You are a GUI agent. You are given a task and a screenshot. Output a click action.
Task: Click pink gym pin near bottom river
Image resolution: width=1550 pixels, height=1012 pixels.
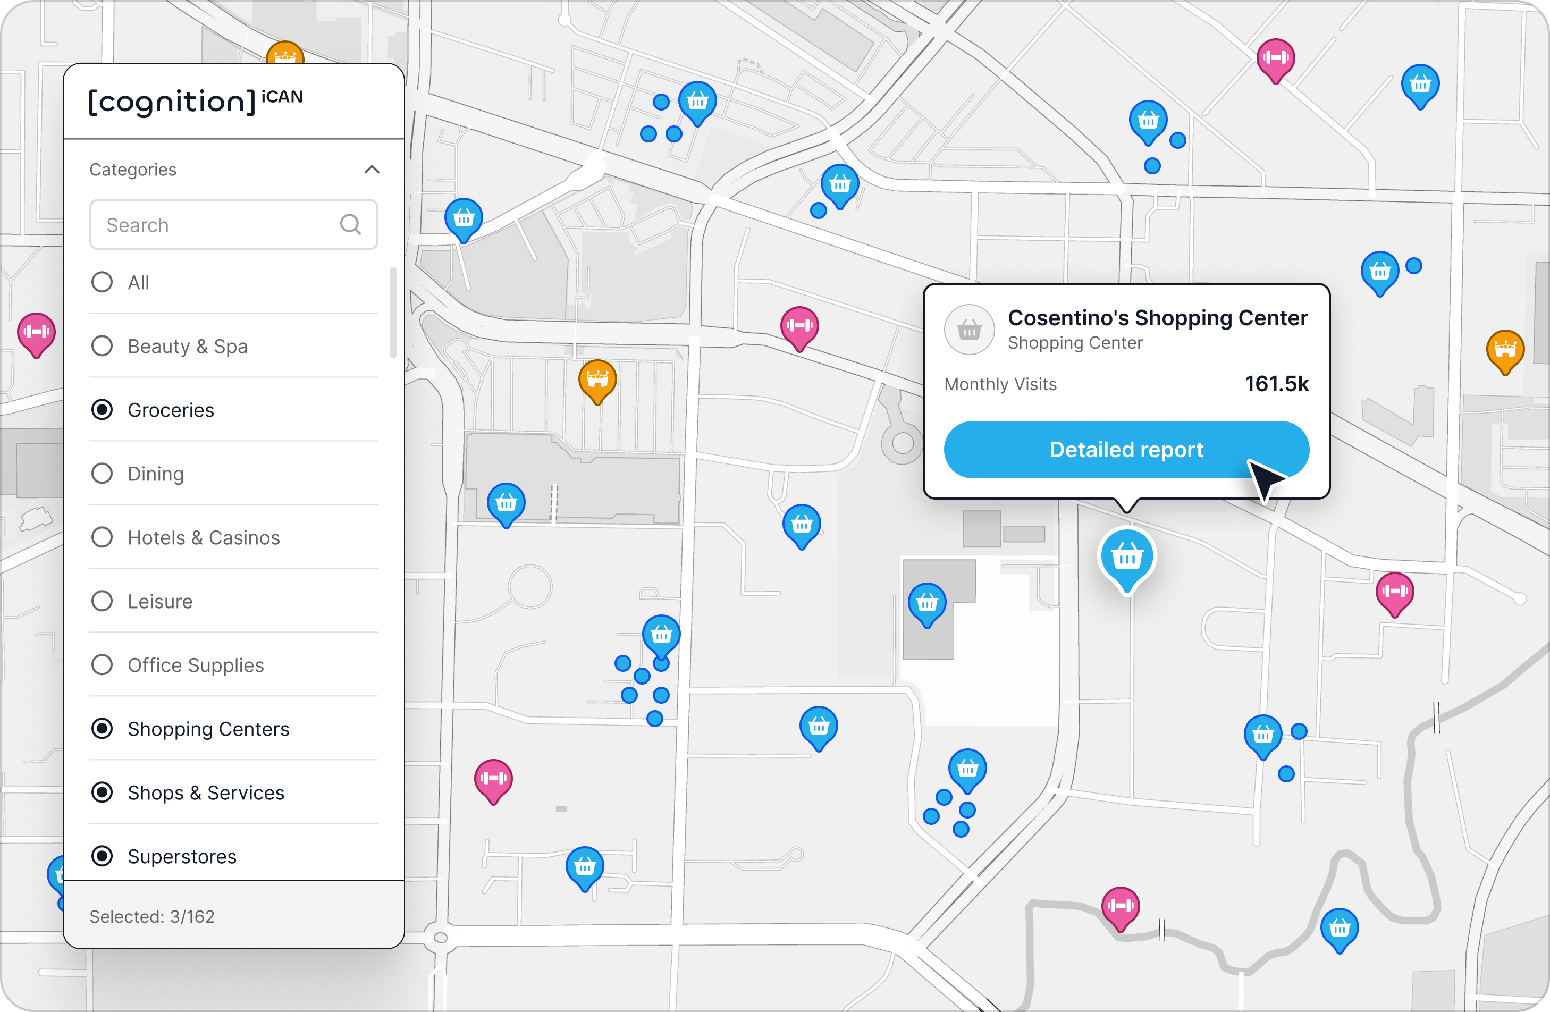point(1120,908)
